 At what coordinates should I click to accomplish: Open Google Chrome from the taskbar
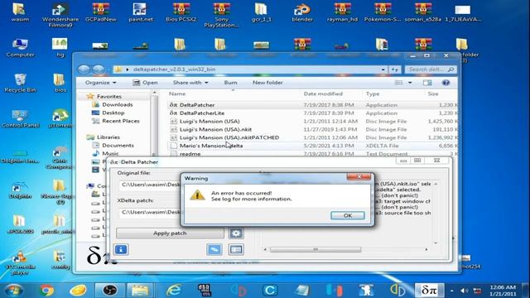(46, 291)
